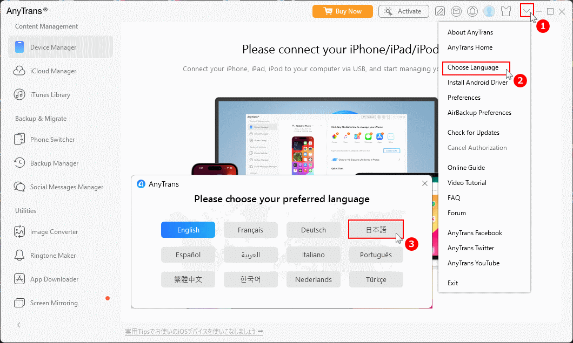This screenshot has width=573, height=343.
Task: Select Deutsch language option
Action: click(314, 230)
